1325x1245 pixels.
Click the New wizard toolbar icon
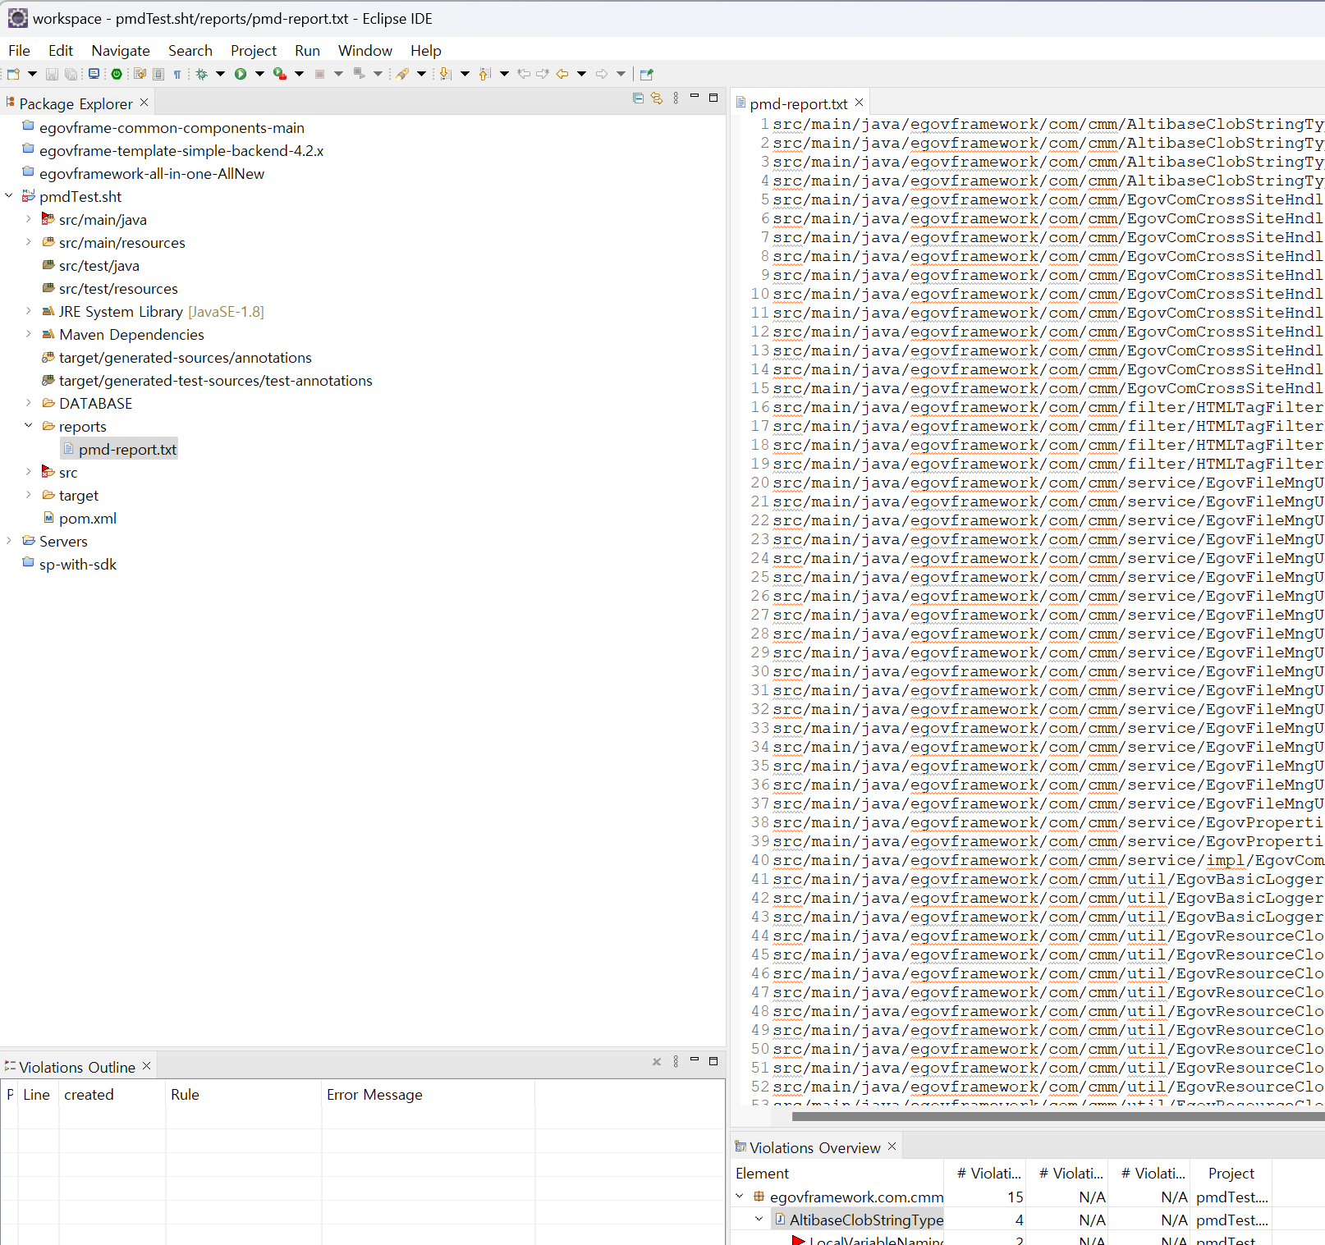coord(13,74)
